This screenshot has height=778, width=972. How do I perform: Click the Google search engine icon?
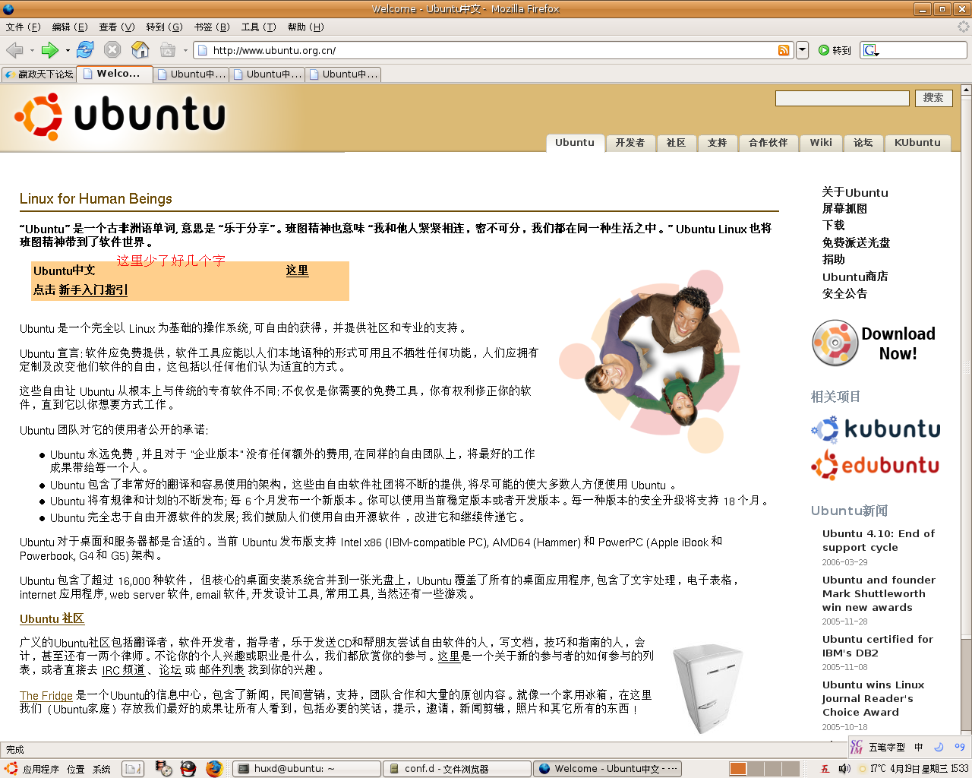click(x=870, y=50)
